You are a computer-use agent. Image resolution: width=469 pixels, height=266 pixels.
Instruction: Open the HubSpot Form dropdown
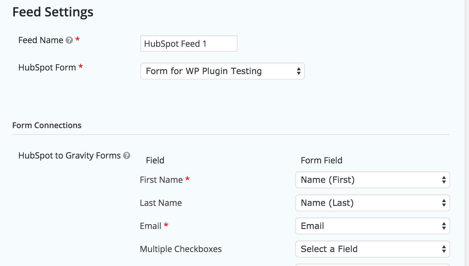(x=222, y=71)
